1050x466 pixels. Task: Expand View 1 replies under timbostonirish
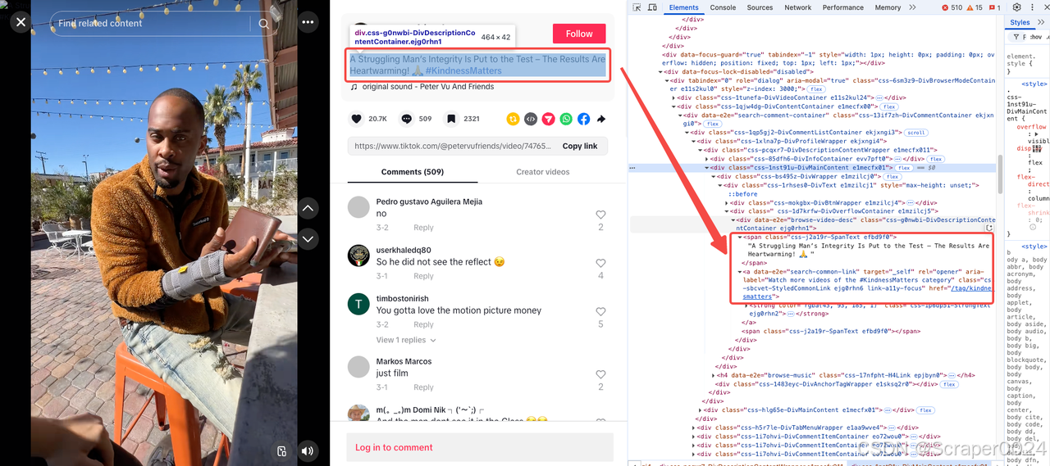[x=406, y=340]
